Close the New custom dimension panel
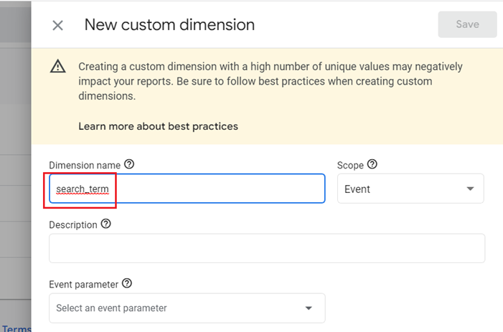This screenshot has height=332, width=503. 57,25
